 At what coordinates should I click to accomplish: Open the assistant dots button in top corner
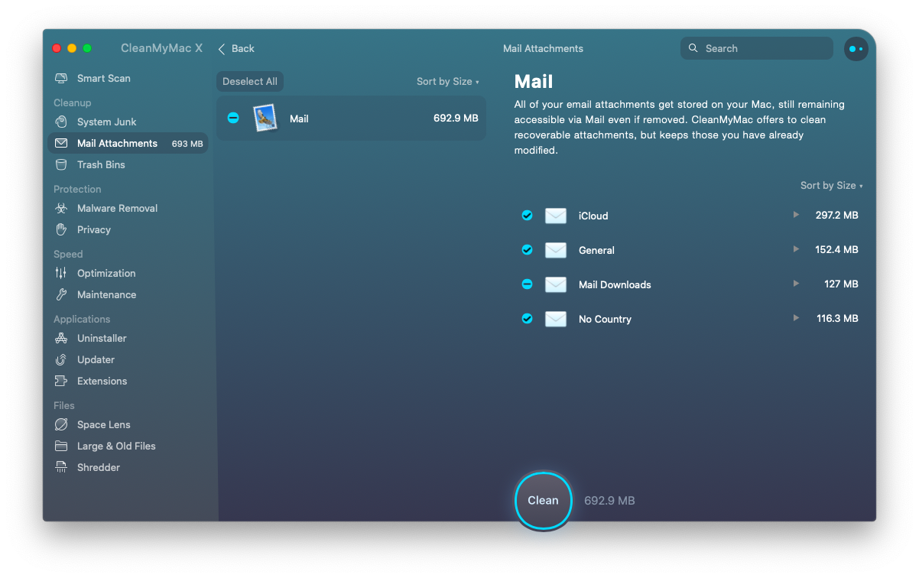856,48
